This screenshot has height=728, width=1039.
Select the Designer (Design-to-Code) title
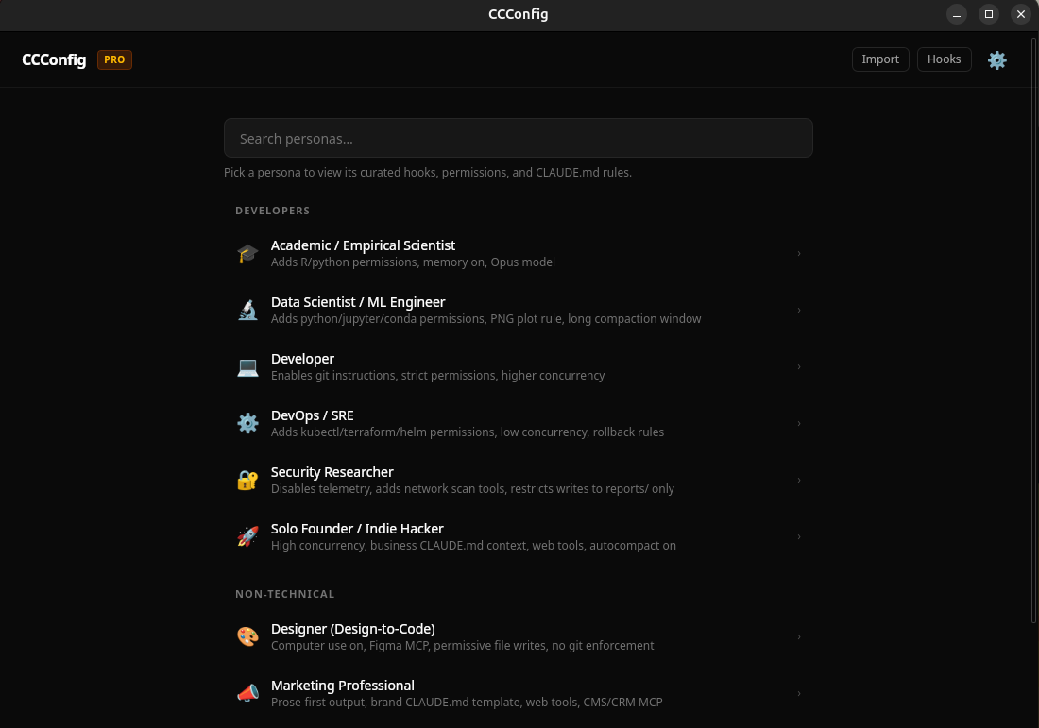(x=352, y=629)
